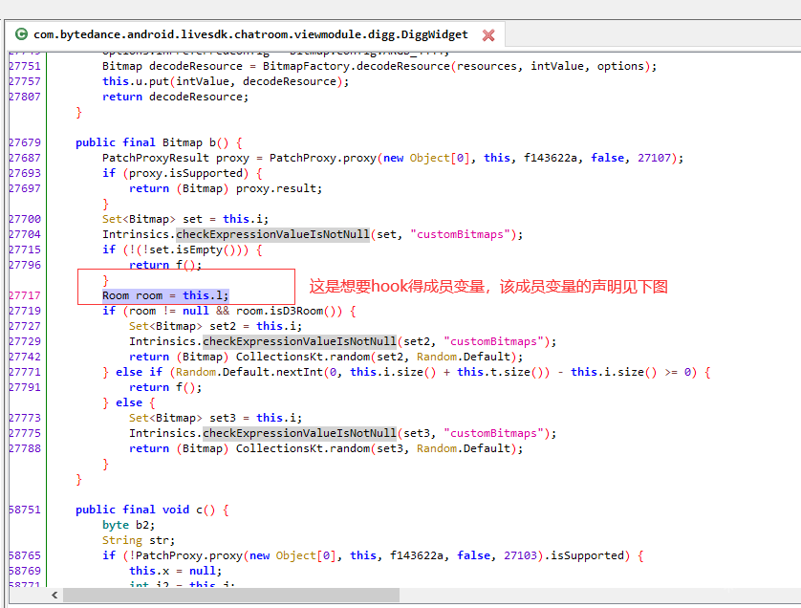Click line number 27751 in gutter
Image resolution: width=801 pixels, height=608 pixels.
tap(25, 66)
